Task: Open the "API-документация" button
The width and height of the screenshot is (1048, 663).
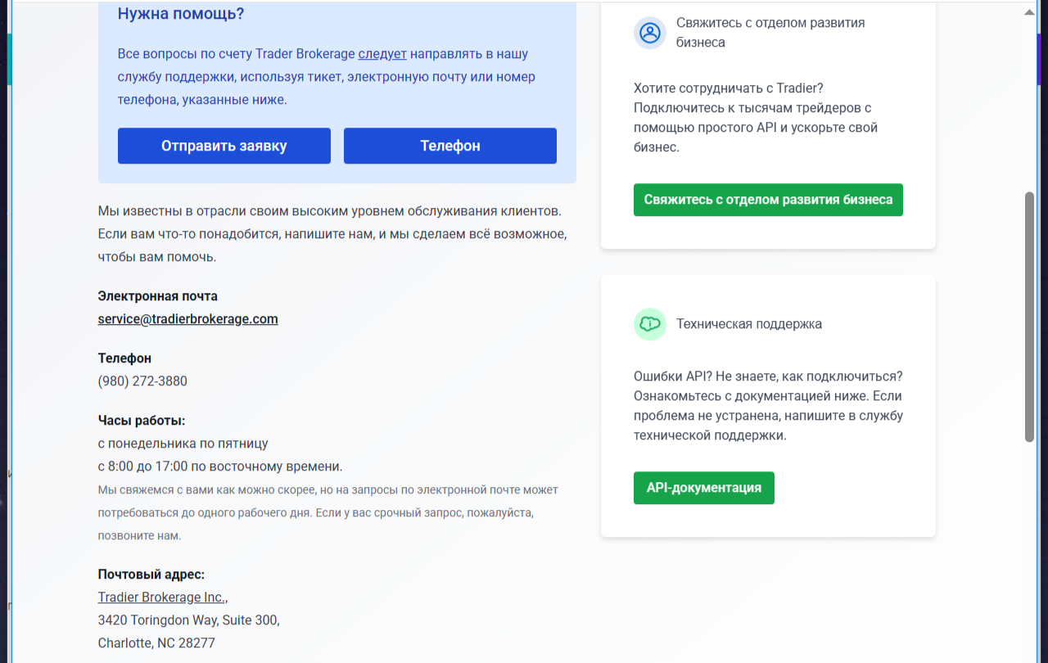Action: coord(703,488)
